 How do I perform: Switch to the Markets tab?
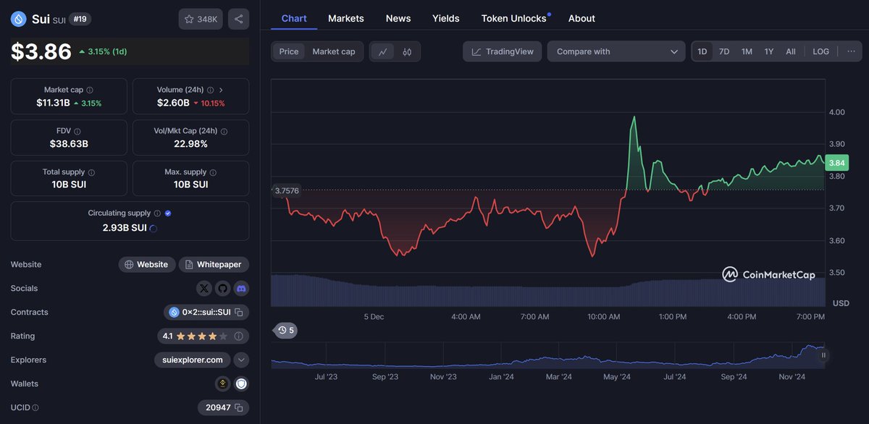pyautogui.click(x=345, y=18)
